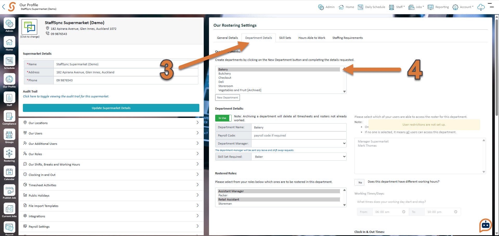Click the rostered roles list scroll down arrow
Image resolution: width=499 pixels, height=236 pixels.
tap(344, 205)
